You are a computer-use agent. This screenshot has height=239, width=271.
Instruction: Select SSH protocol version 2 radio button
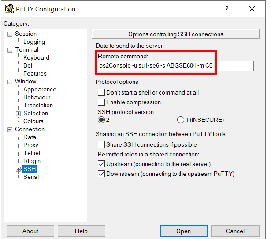pyautogui.click(x=101, y=120)
